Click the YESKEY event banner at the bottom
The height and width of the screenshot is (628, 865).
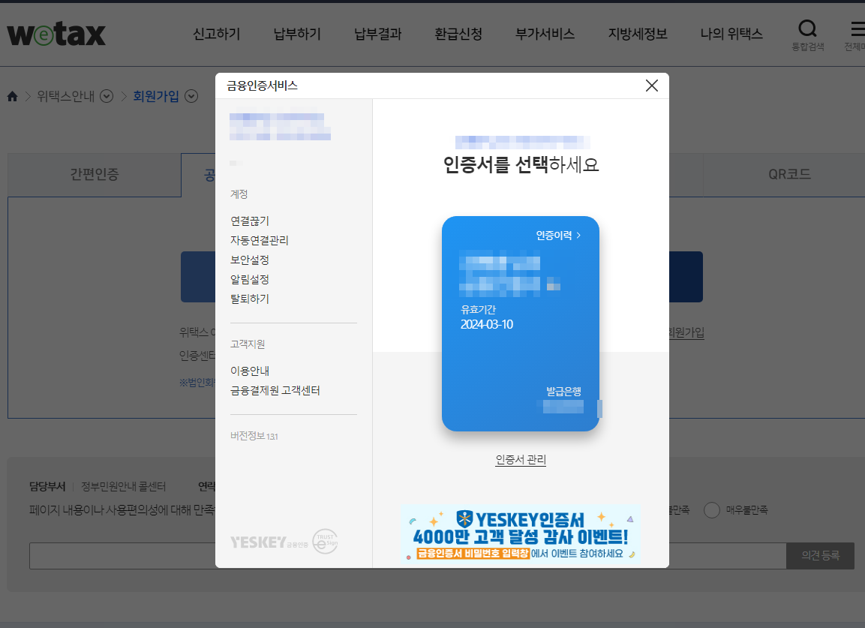click(x=520, y=533)
